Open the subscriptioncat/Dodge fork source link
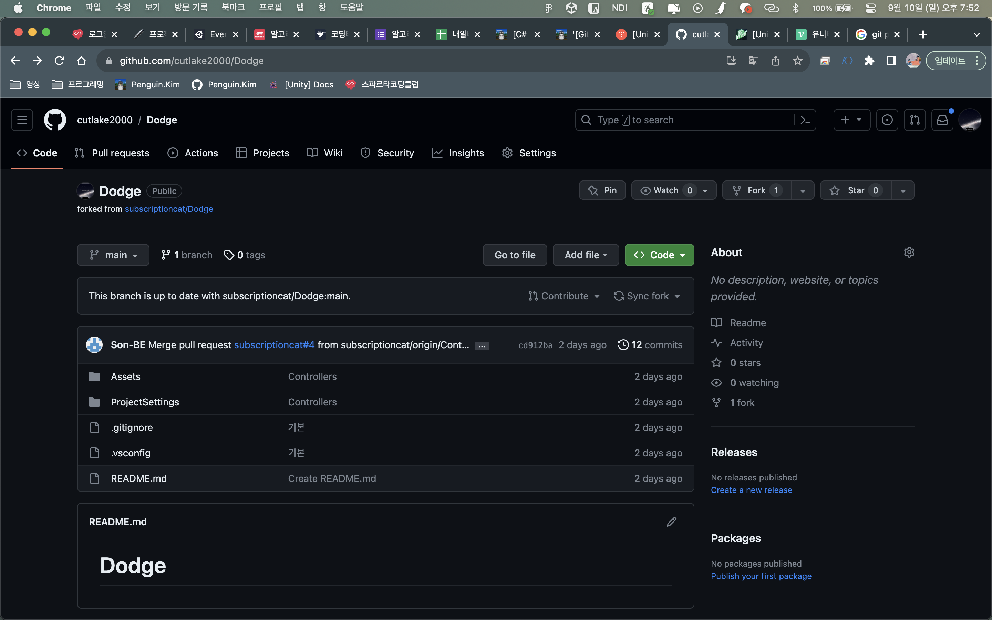The image size is (992, 620). pos(169,209)
